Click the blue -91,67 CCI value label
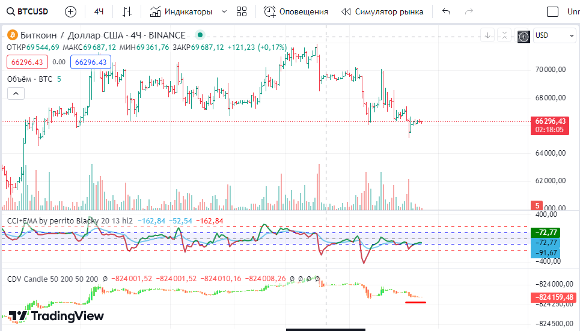This screenshot has height=331, width=580. (545, 253)
